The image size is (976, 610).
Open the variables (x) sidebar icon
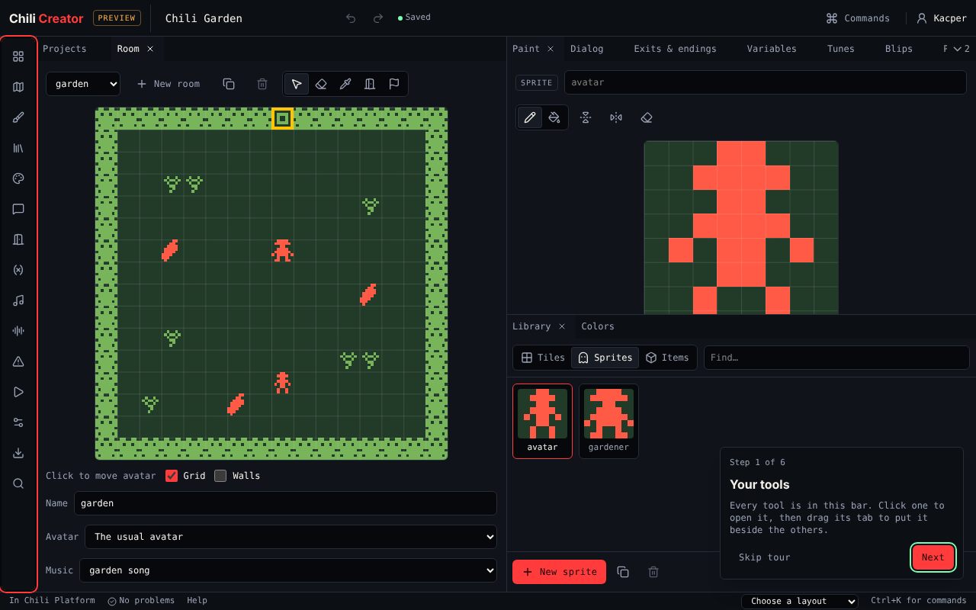[x=18, y=270]
